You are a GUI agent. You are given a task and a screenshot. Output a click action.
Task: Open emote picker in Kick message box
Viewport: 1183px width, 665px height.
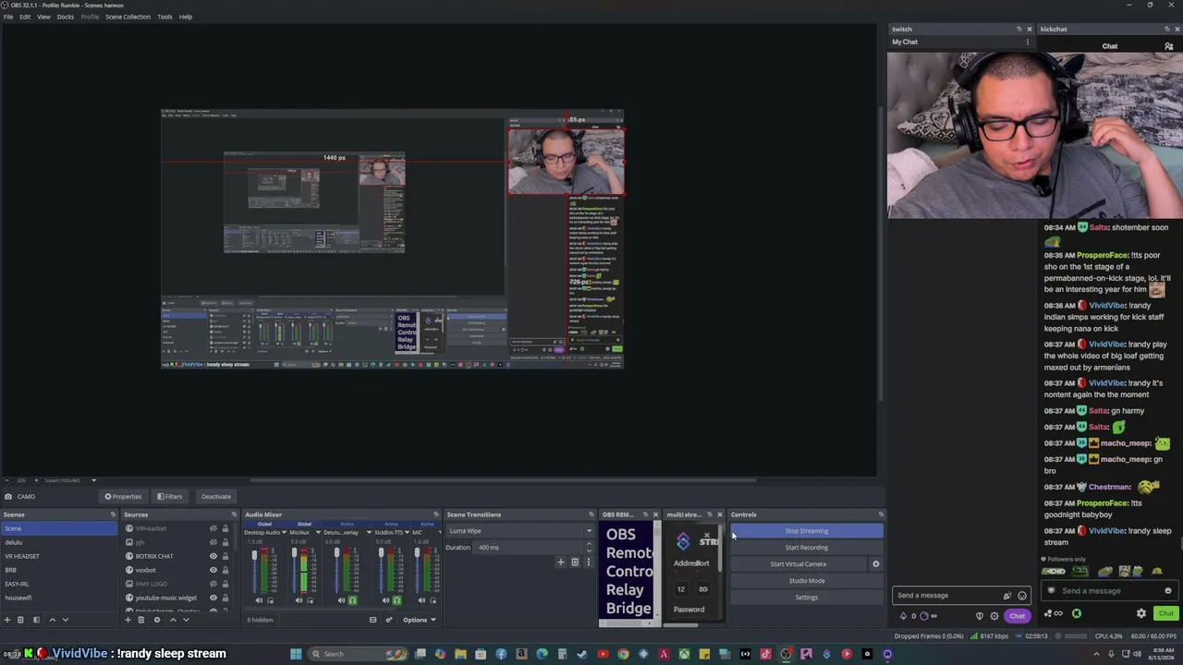[1168, 591]
